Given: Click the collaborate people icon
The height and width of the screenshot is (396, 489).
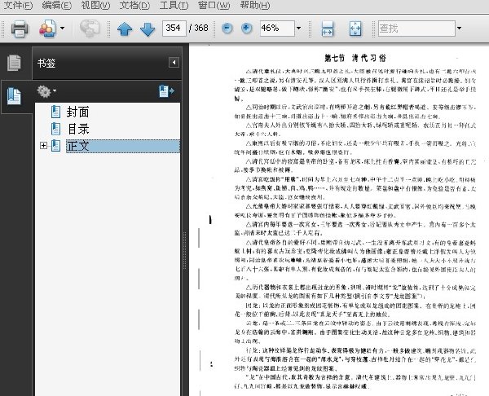Looking at the screenshot, I should tap(47, 29).
